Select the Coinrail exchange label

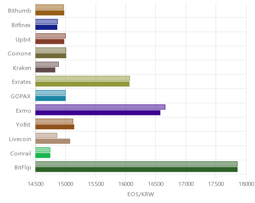click(21, 154)
